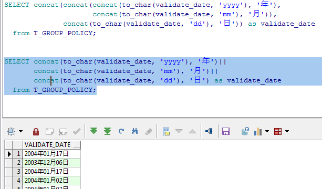This screenshot has height=189, width=322.
Task: Open the select cells dropdown arrow
Action: tap(20, 131)
